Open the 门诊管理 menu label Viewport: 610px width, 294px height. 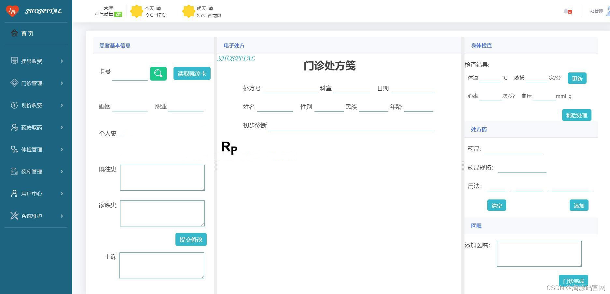coord(32,83)
